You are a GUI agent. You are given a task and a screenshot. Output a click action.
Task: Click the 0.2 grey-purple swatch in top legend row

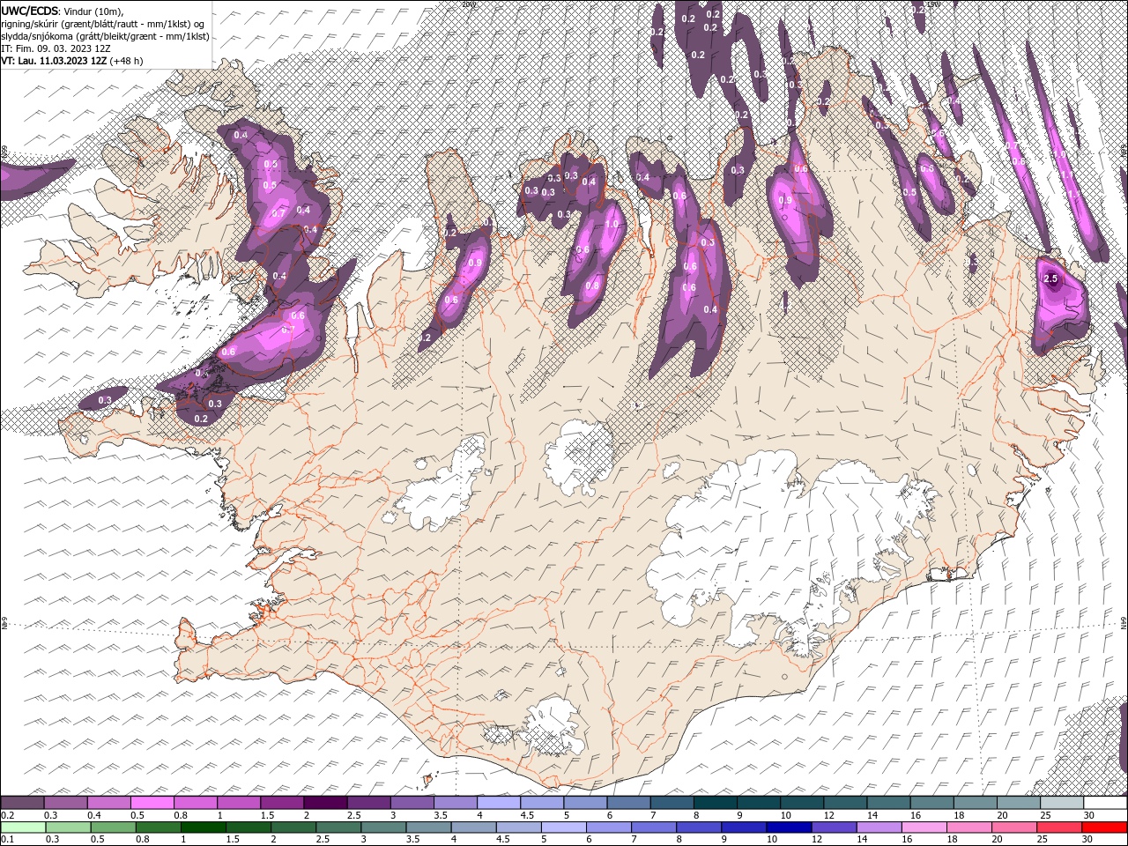(22, 803)
